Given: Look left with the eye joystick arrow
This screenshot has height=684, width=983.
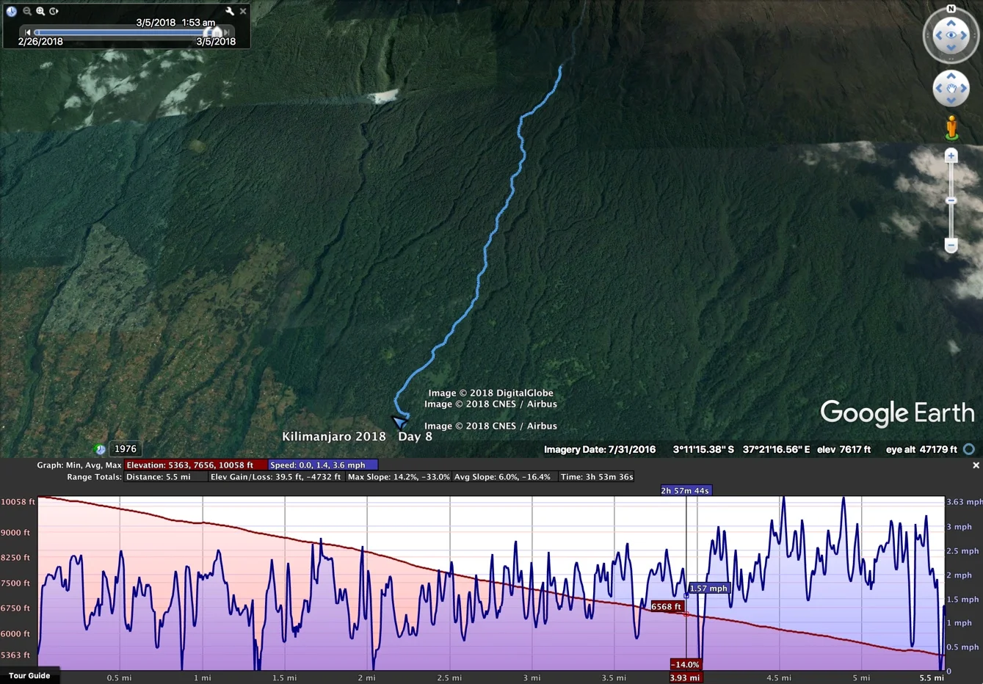Looking at the screenshot, I should pos(937,35).
